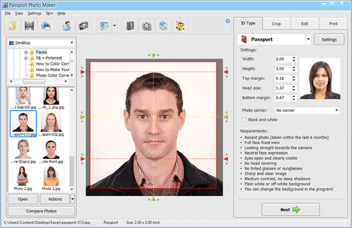Select the 45_1_orig.jpg thumbnail
352x228 pixels.
[x=51, y=98]
